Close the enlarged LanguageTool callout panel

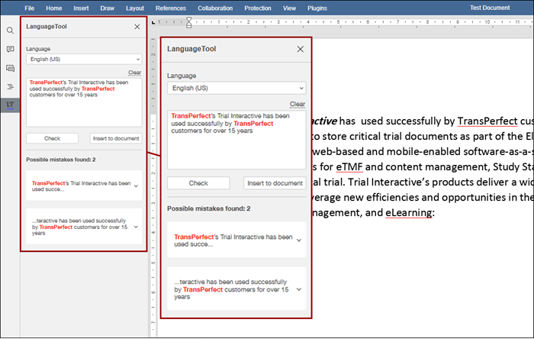point(301,49)
